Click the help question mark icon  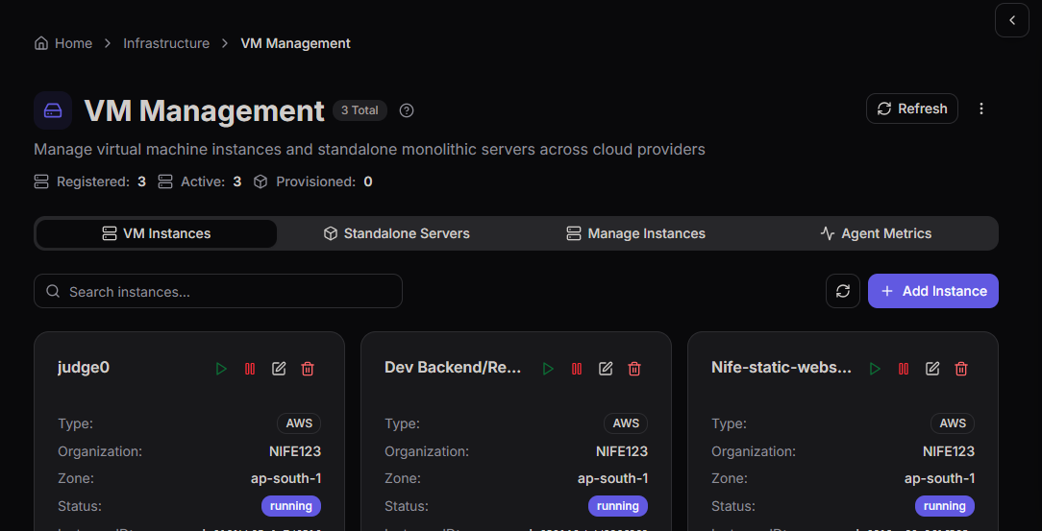(407, 110)
